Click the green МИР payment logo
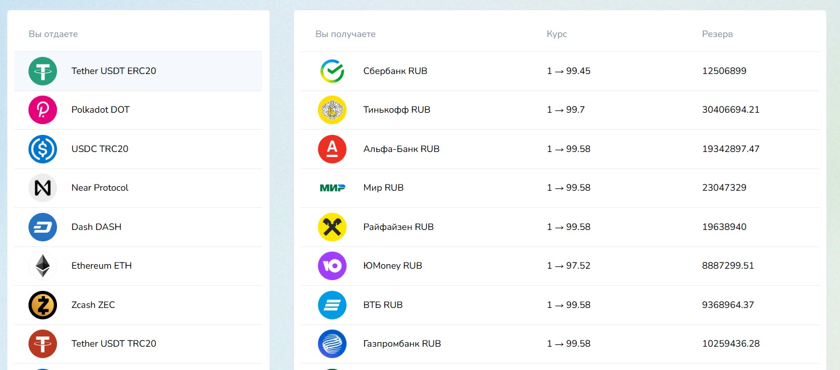The width and height of the screenshot is (840, 370). [x=332, y=188]
